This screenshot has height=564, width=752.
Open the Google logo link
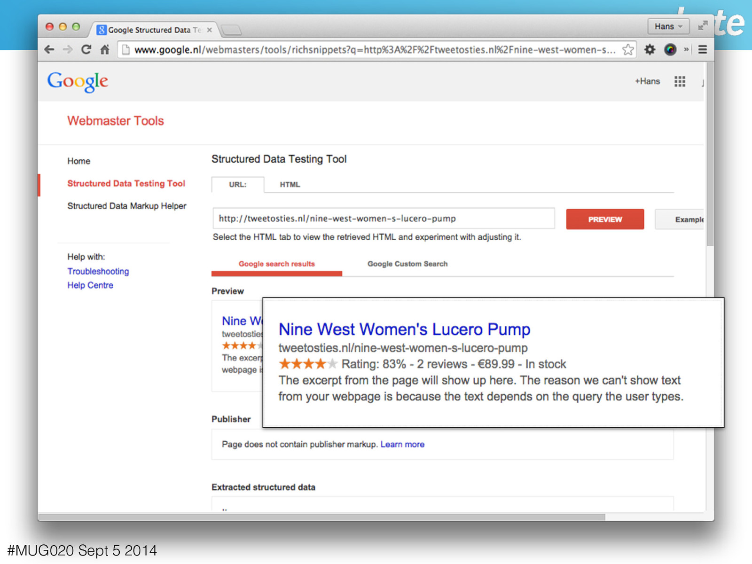(78, 82)
